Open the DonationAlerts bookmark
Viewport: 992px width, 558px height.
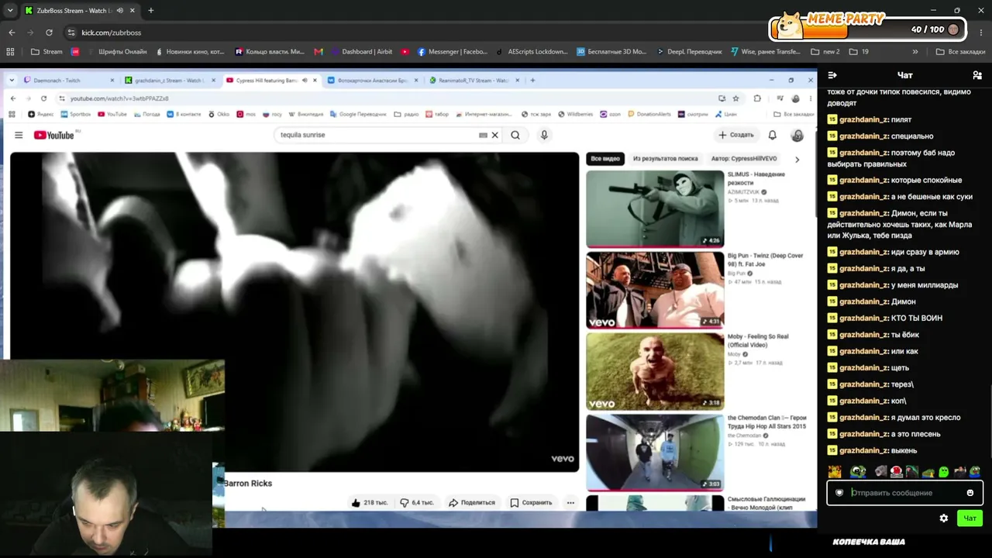(x=649, y=114)
